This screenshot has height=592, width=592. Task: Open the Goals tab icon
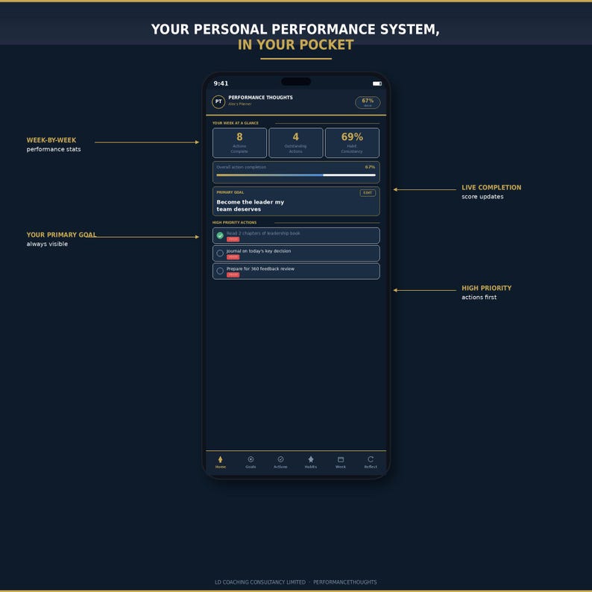[251, 459]
